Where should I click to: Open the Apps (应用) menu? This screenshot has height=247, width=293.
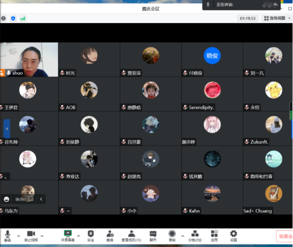[214, 235]
